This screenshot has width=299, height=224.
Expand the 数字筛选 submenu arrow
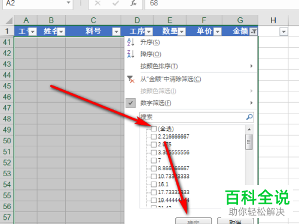252,103
